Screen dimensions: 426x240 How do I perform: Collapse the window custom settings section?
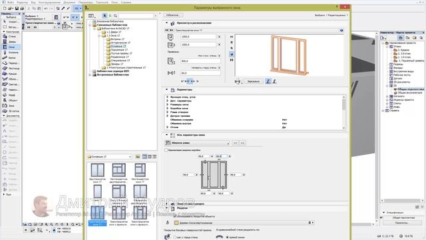click(166, 135)
